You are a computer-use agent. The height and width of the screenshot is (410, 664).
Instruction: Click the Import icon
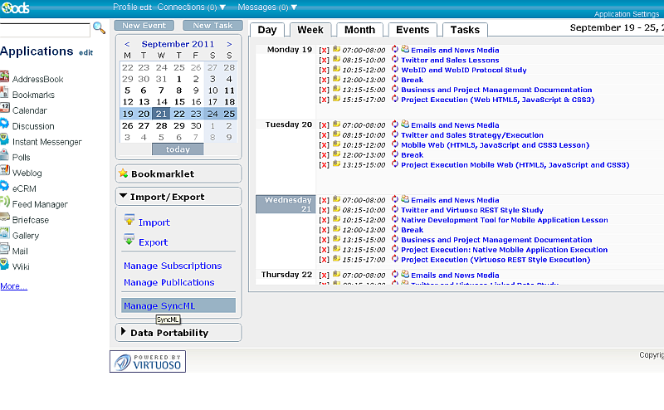pyautogui.click(x=129, y=221)
